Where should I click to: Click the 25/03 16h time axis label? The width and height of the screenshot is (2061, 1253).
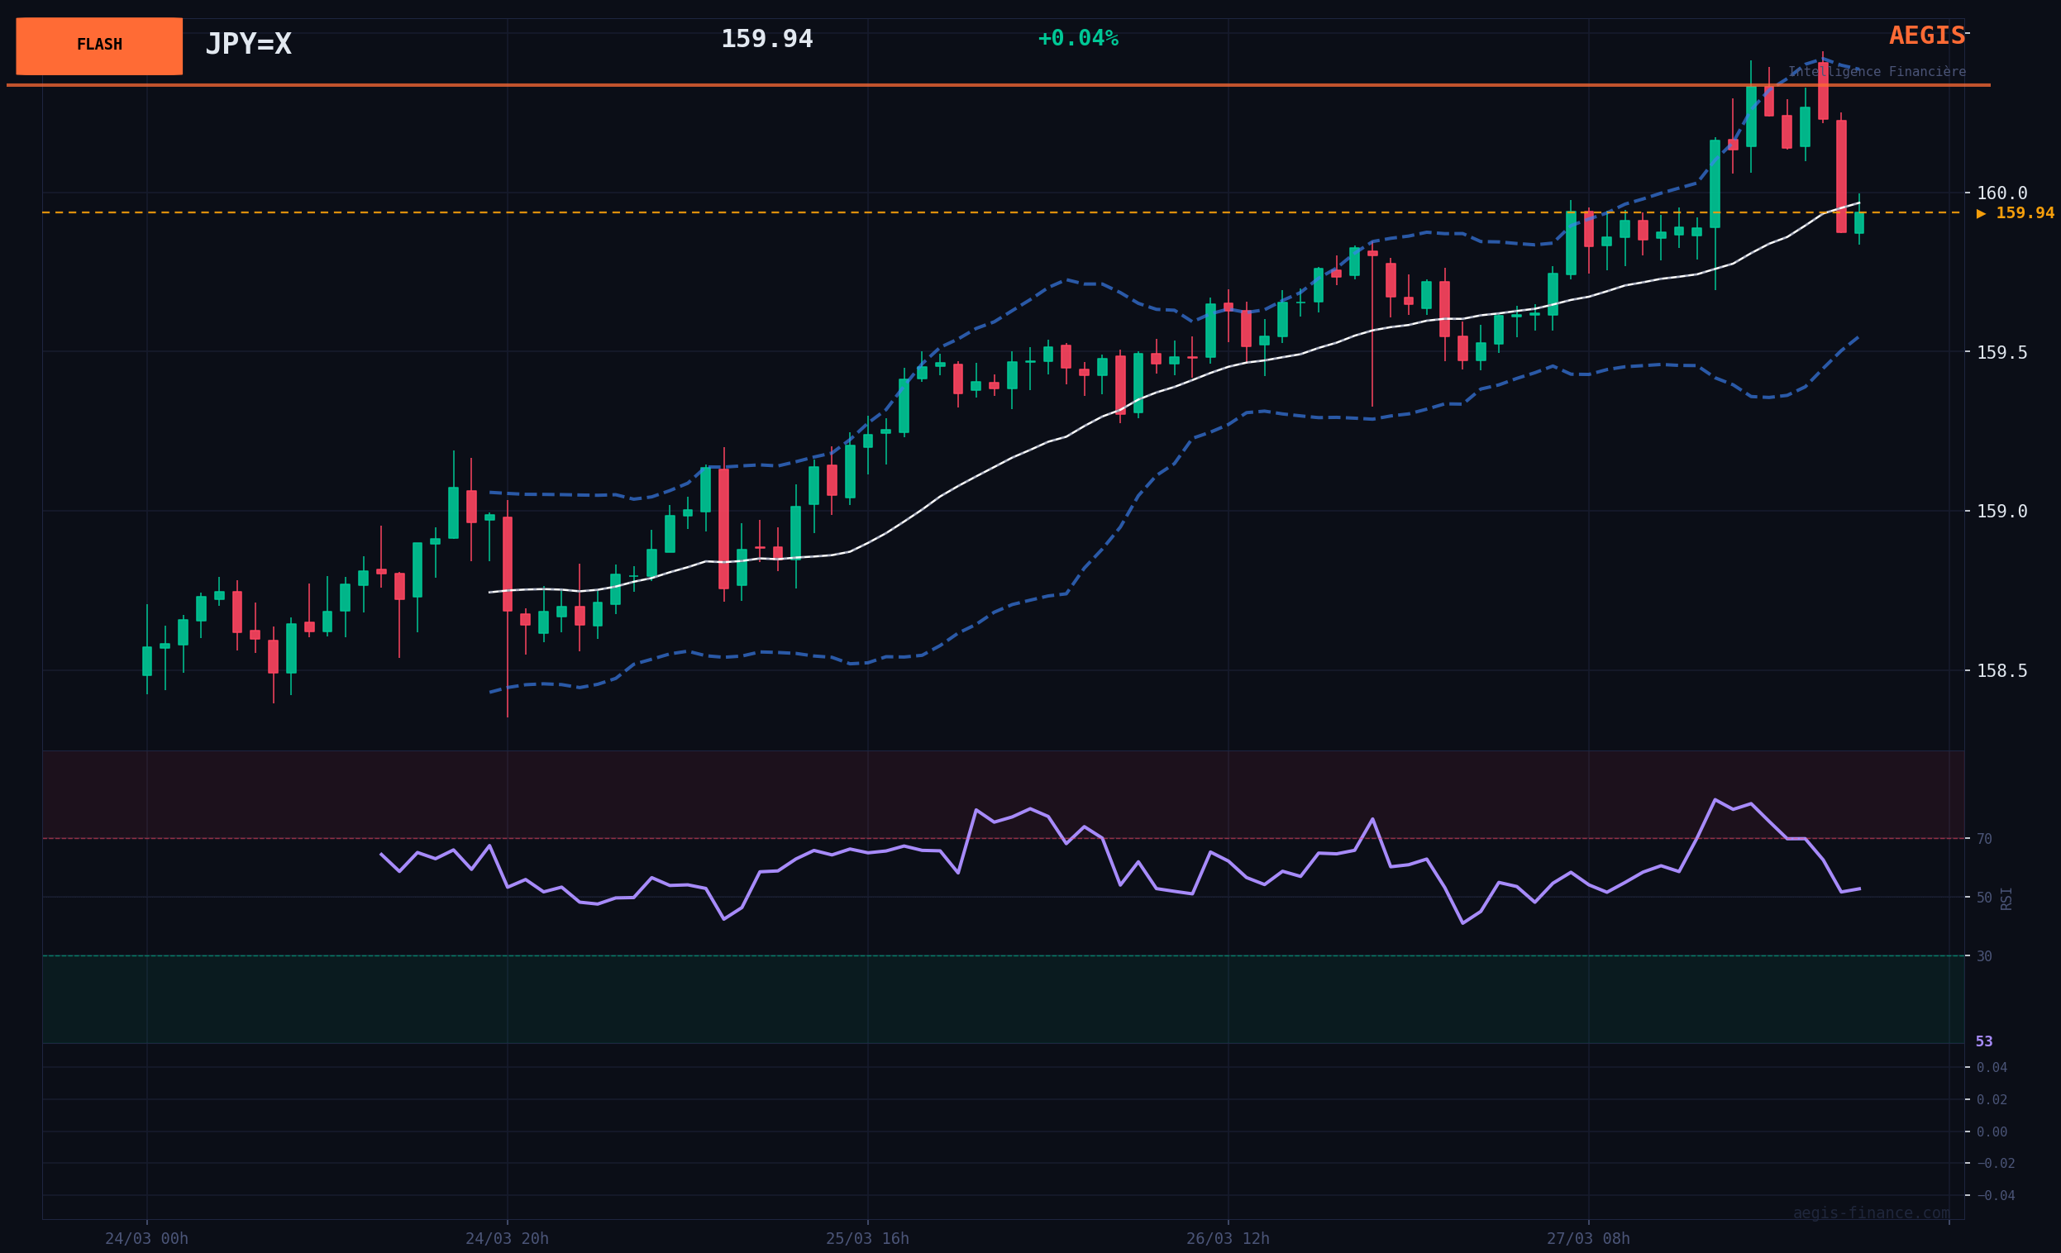[867, 1239]
